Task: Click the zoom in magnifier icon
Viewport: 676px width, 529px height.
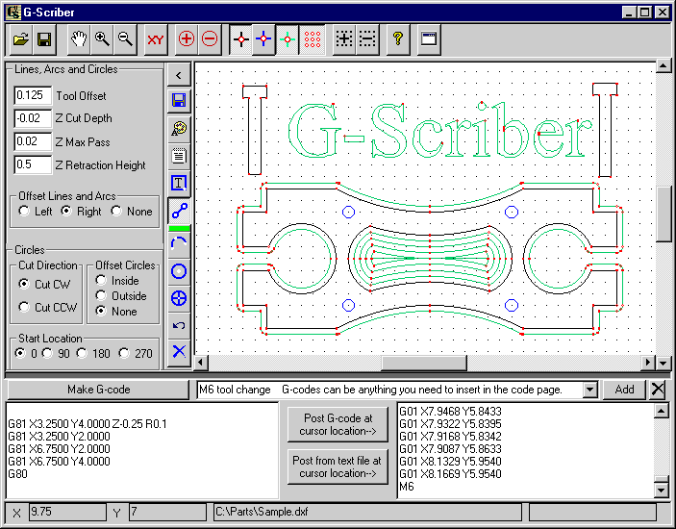Action: click(102, 39)
